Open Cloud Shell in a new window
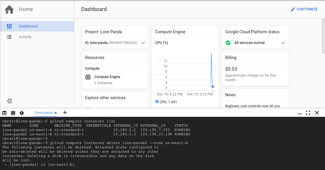This screenshot has height=170, width=325. (4, 113)
